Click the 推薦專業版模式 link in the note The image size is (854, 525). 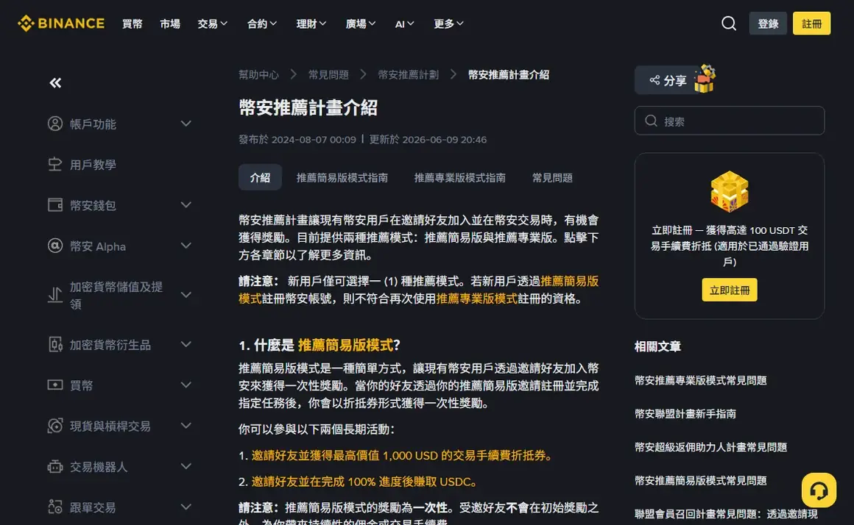coord(476,299)
